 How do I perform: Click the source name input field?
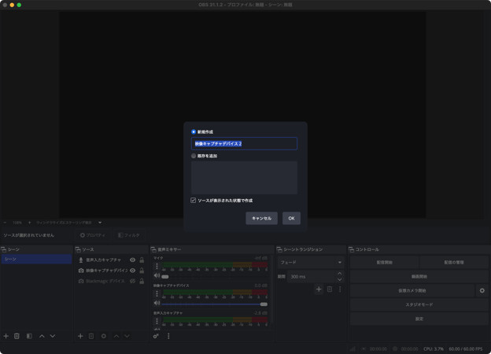244,144
